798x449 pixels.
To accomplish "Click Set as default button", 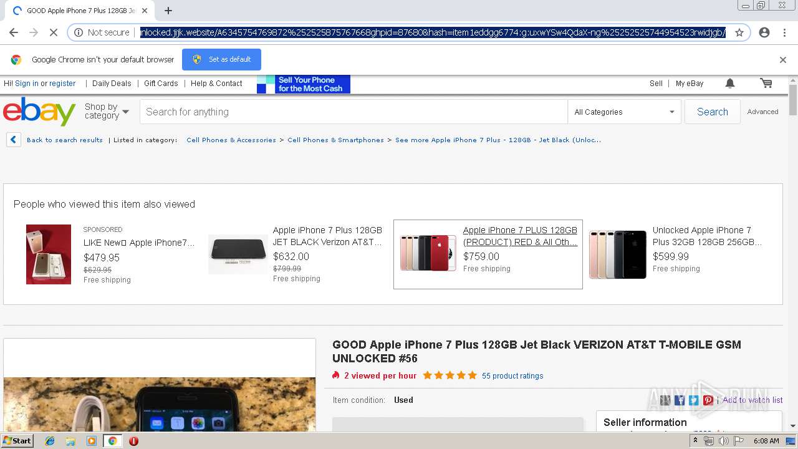I will [221, 59].
